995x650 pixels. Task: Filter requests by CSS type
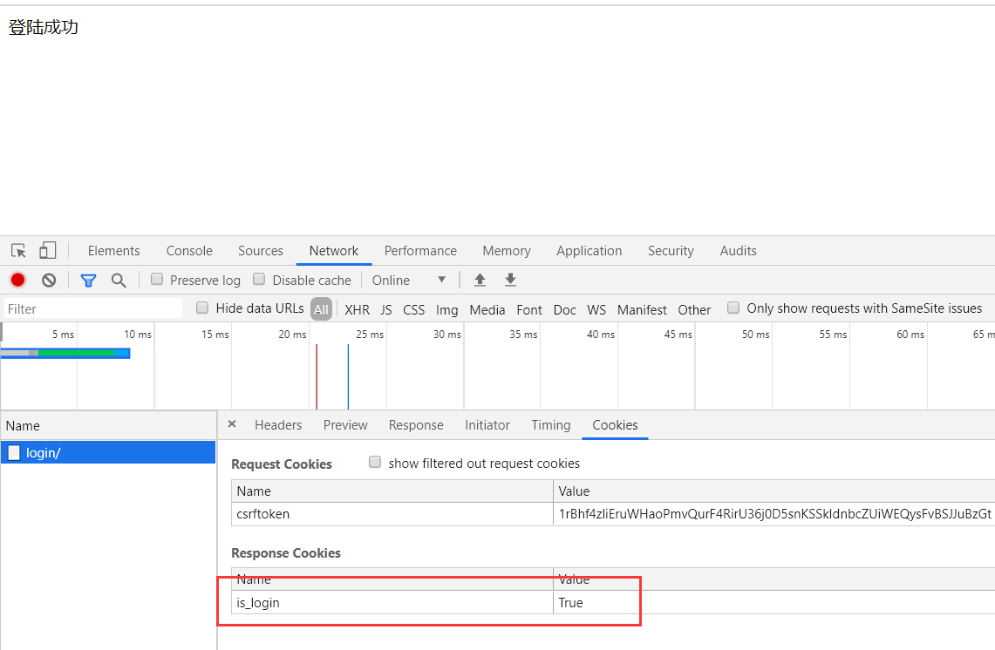coord(413,309)
